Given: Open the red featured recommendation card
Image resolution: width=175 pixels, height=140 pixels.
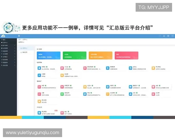Looking at the screenshot, I should click(127, 55).
